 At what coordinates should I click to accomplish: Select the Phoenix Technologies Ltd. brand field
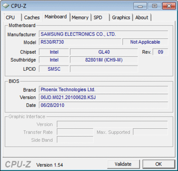click(x=103, y=89)
